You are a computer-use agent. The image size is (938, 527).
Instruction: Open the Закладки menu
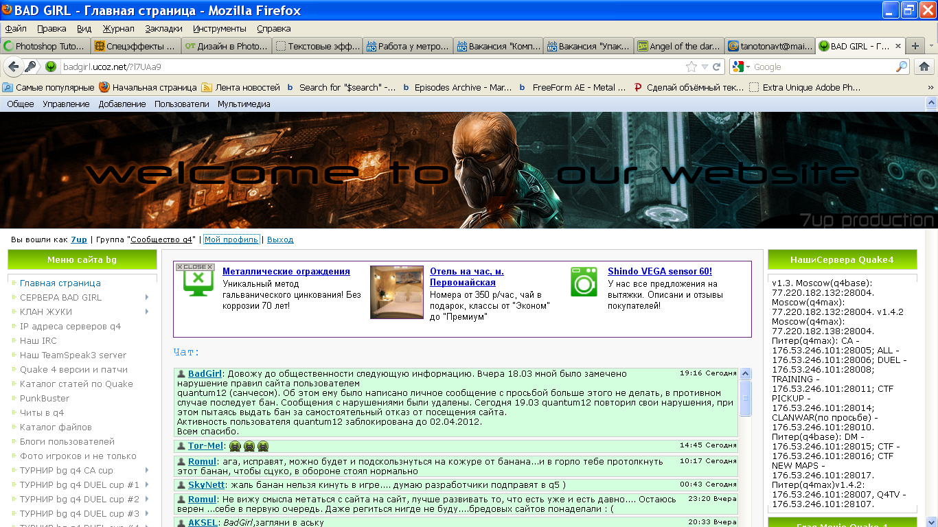163,28
